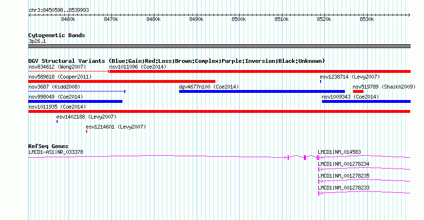Screen dimensions: 424x220
Task: Click the DGV Structural Variants track title
Action: tap(176, 61)
